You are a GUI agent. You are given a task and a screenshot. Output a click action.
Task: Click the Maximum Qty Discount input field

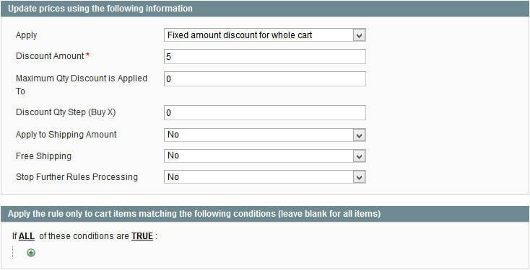265,79
